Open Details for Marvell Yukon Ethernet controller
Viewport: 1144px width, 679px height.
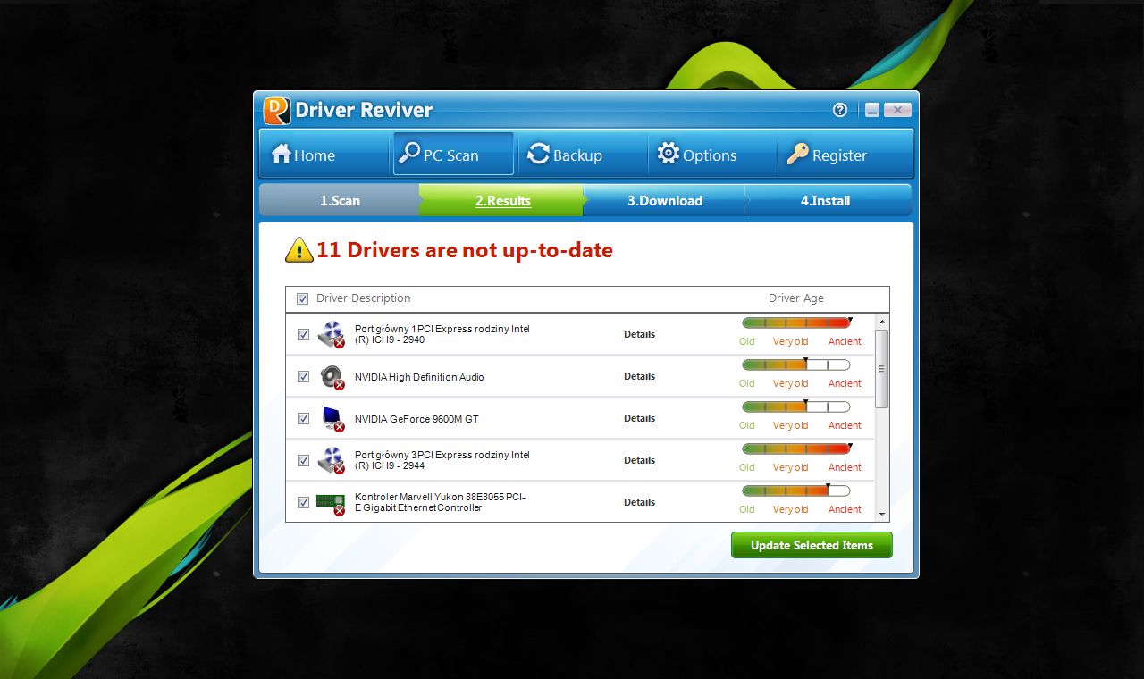click(639, 502)
